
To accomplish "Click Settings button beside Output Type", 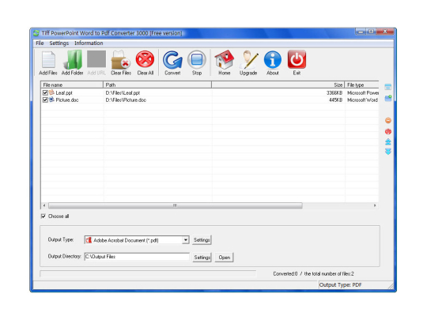I will coord(202,240).
